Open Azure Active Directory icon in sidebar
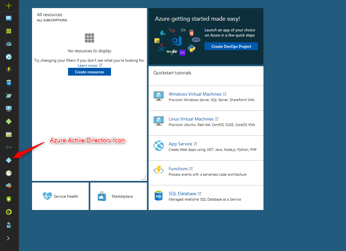346x251 pixels. click(x=9, y=160)
